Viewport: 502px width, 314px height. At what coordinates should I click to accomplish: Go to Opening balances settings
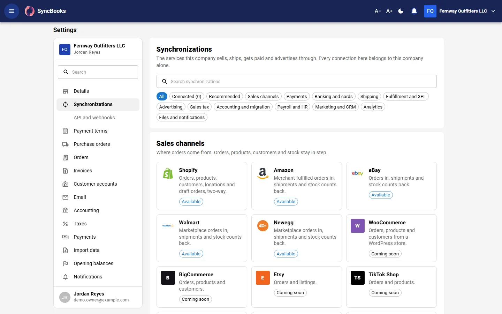click(x=98, y=263)
